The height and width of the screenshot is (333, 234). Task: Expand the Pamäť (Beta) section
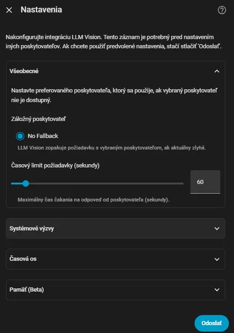pyautogui.click(x=116, y=290)
